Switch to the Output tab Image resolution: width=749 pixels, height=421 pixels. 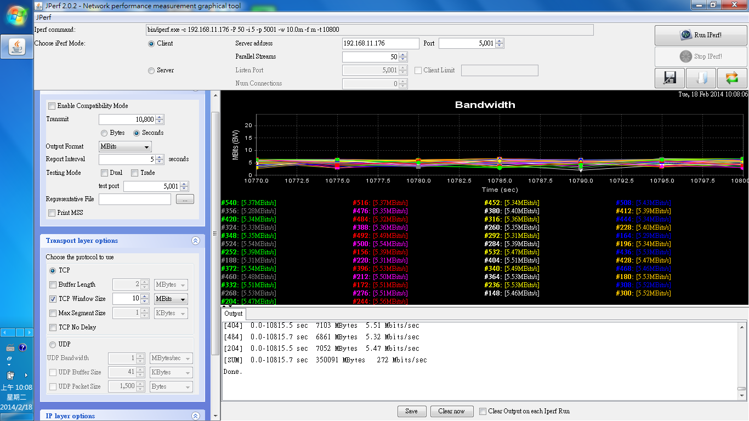coord(234,314)
